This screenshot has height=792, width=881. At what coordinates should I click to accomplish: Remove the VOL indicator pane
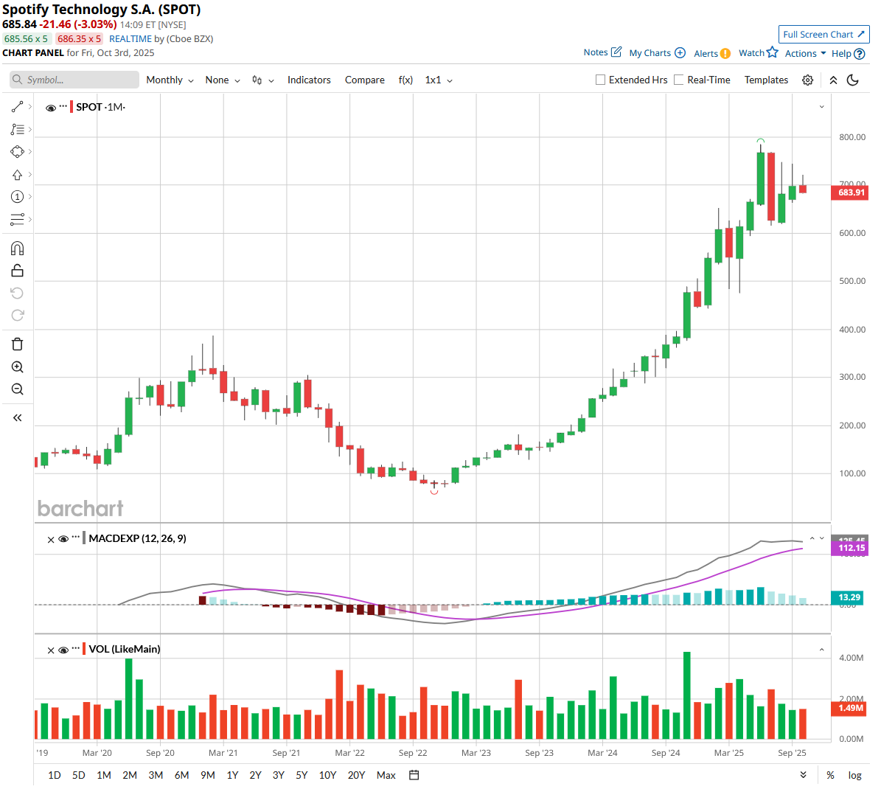point(51,650)
